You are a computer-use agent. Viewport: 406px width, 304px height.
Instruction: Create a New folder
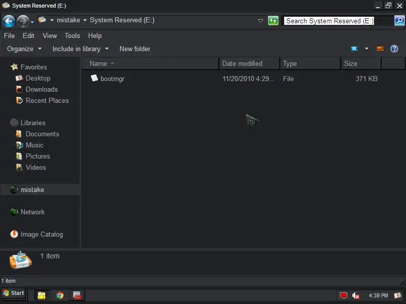point(135,49)
